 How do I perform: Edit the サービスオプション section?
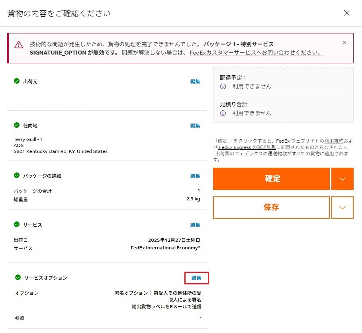coord(196,278)
